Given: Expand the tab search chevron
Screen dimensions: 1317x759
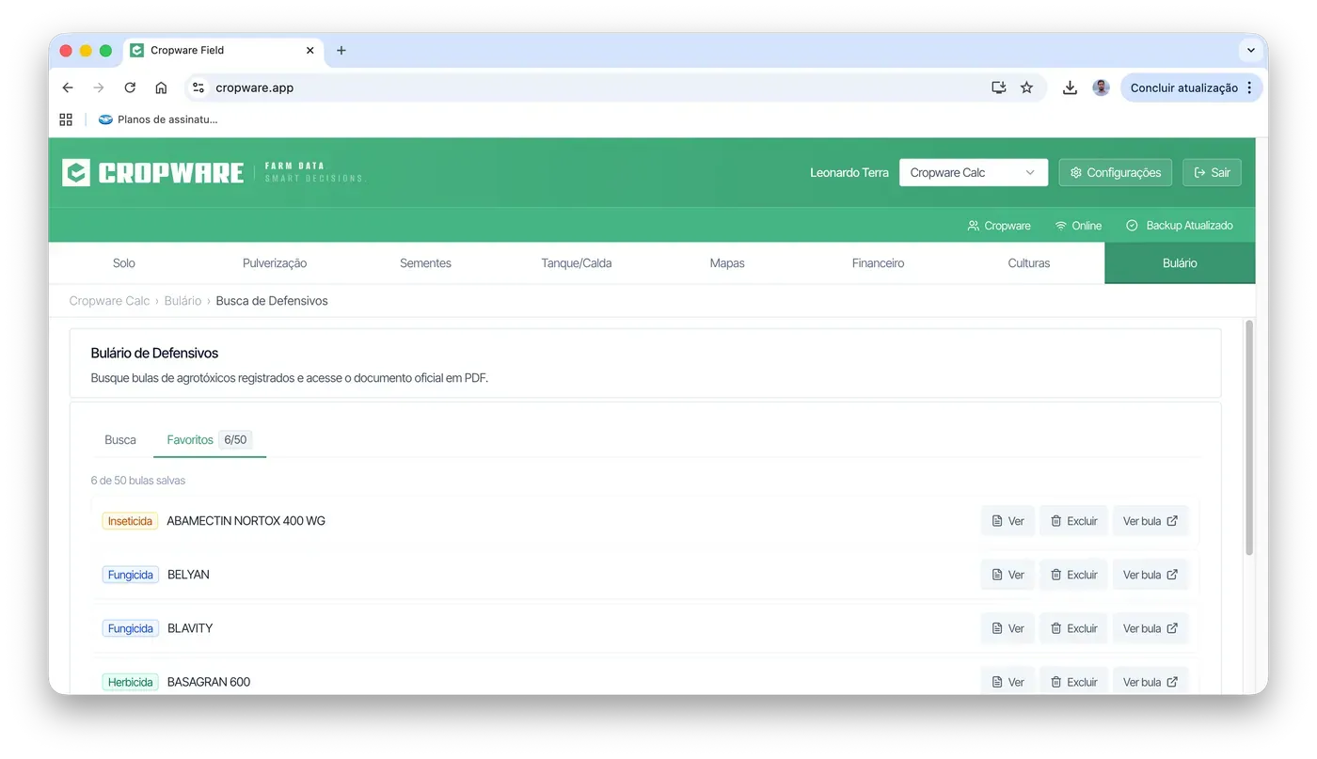Looking at the screenshot, I should [1251, 51].
